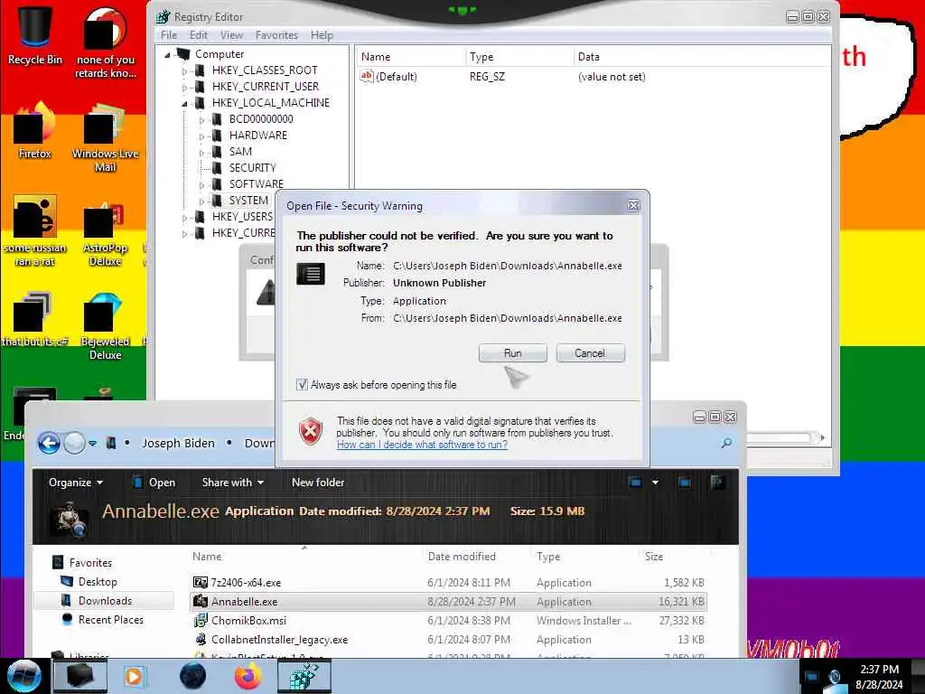Screen dimensions: 925x694
Task: Click the (Default) registry value icon
Action: (367, 76)
